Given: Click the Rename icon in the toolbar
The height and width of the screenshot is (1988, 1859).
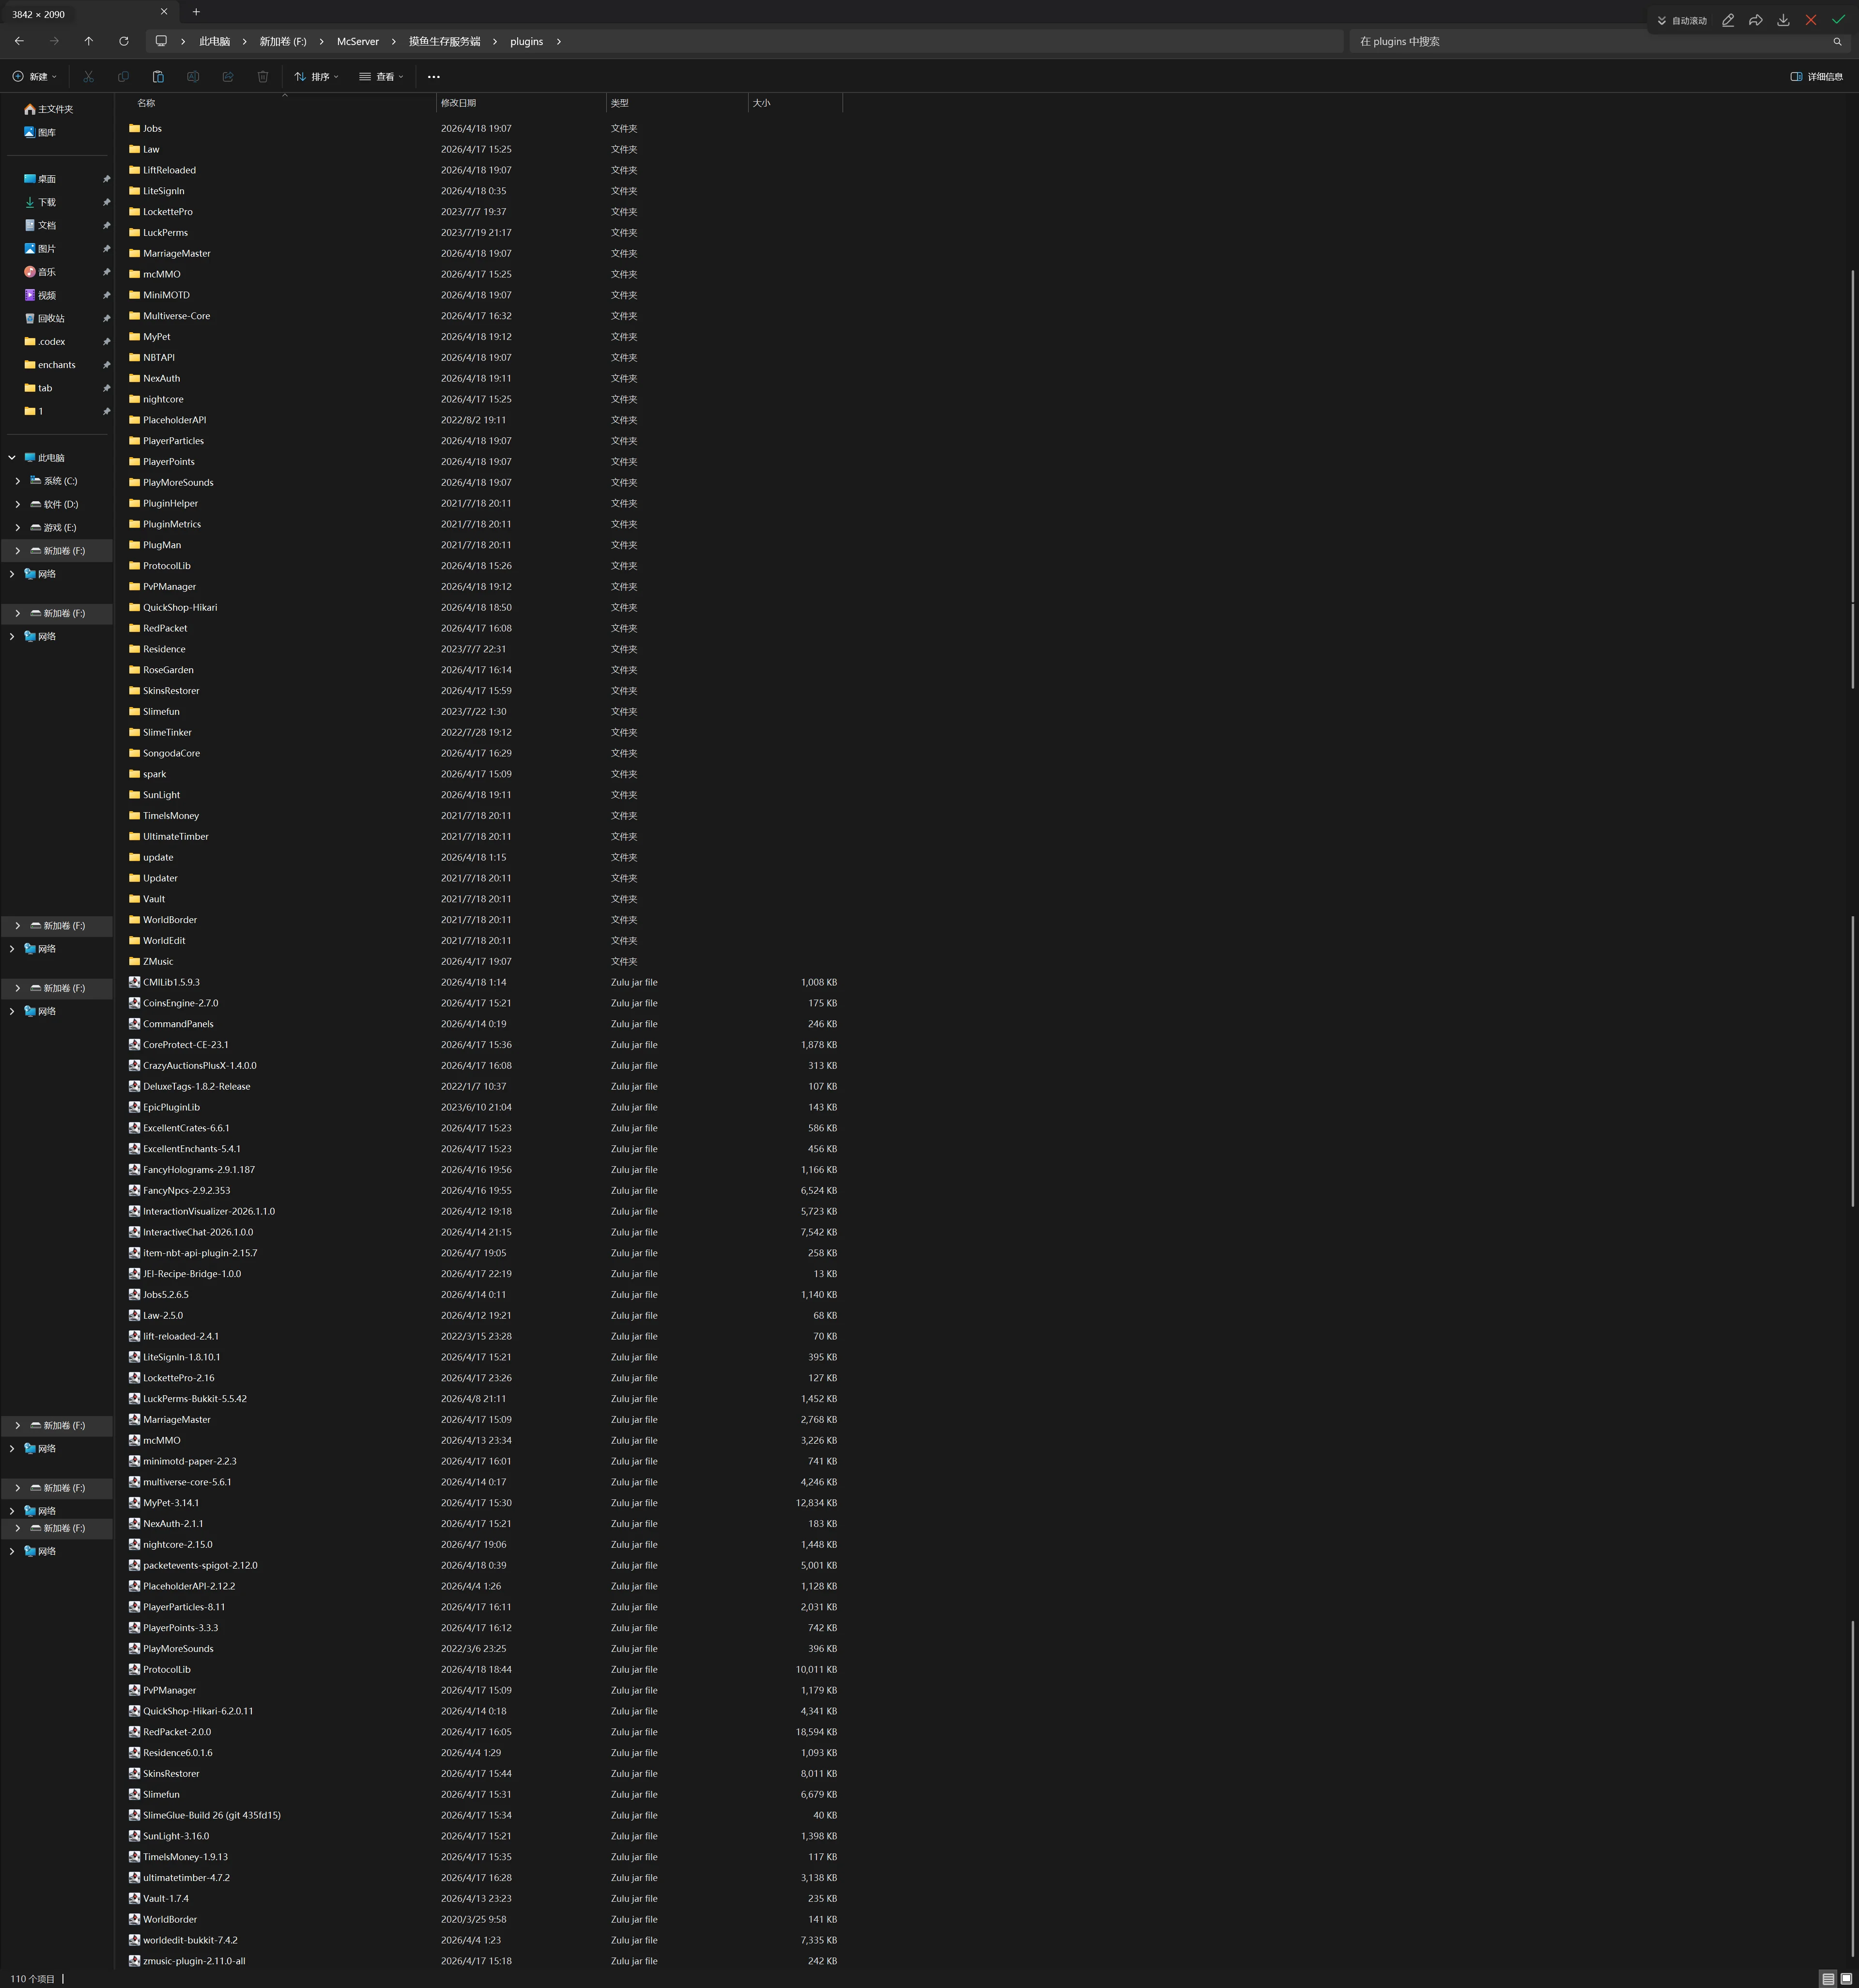Looking at the screenshot, I should [x=193, y=76].
